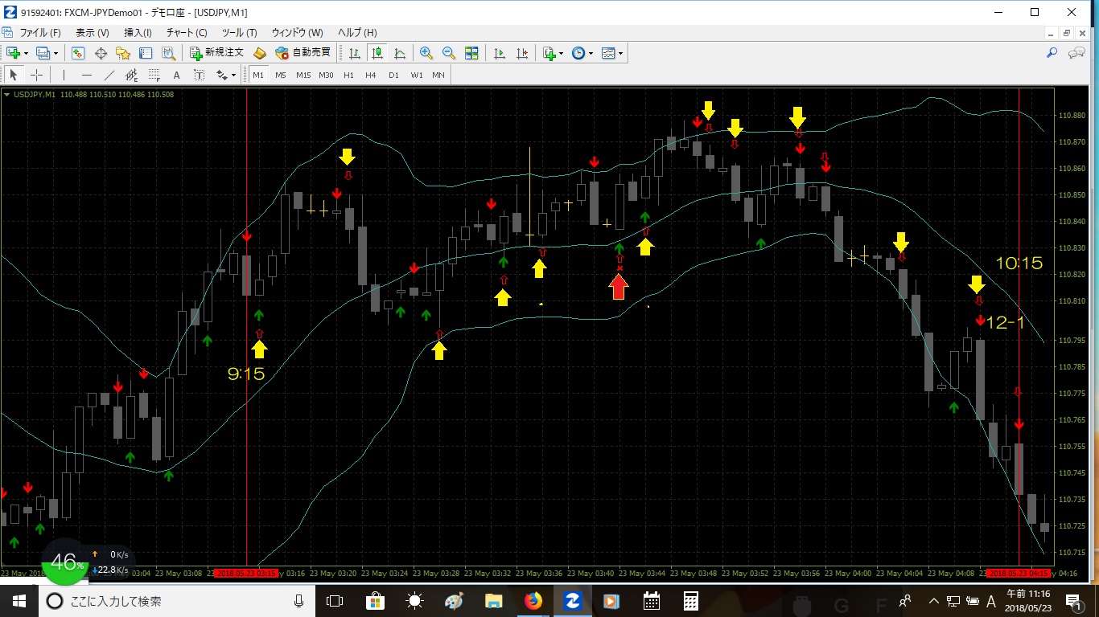The height and width of the screenshot is (617, 1099).
Task: Zoom out of the chart
Action: pos(449,53)
